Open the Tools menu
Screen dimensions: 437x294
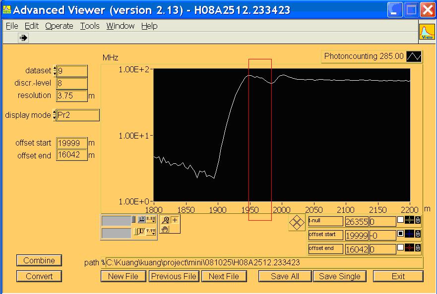[90, 26]
